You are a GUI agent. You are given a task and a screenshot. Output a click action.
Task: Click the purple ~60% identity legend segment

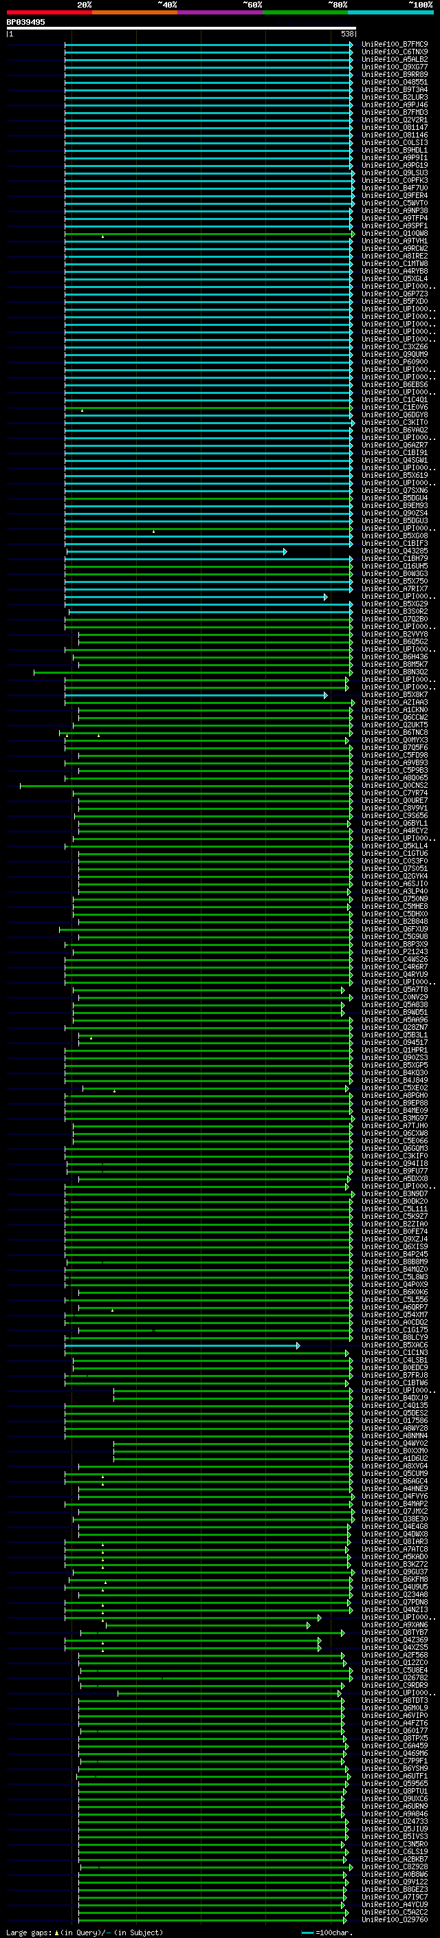click(x=219, y=12)
